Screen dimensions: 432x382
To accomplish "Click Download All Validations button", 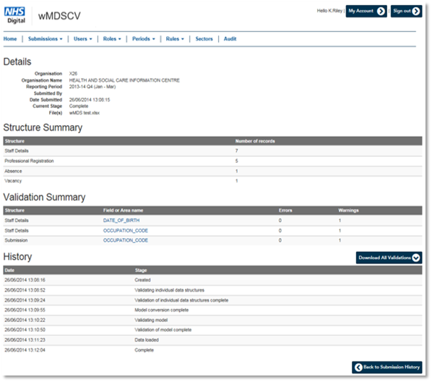I will click(389, 258).
